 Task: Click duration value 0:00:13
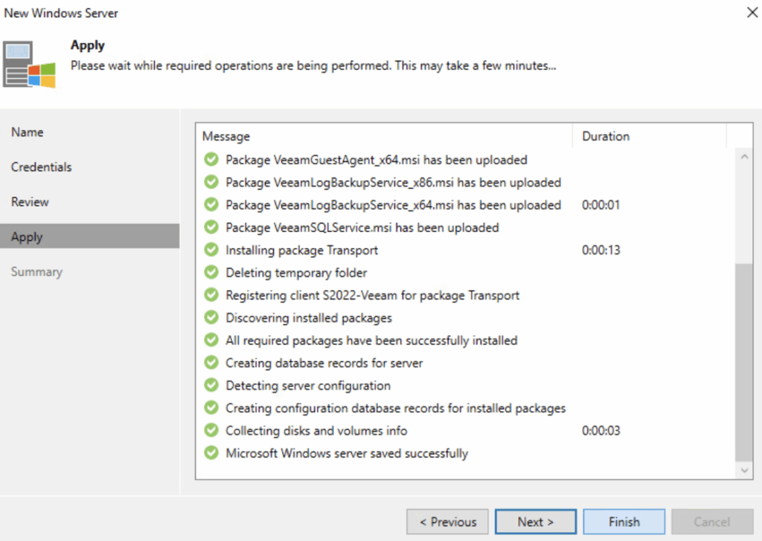(601, 250)
